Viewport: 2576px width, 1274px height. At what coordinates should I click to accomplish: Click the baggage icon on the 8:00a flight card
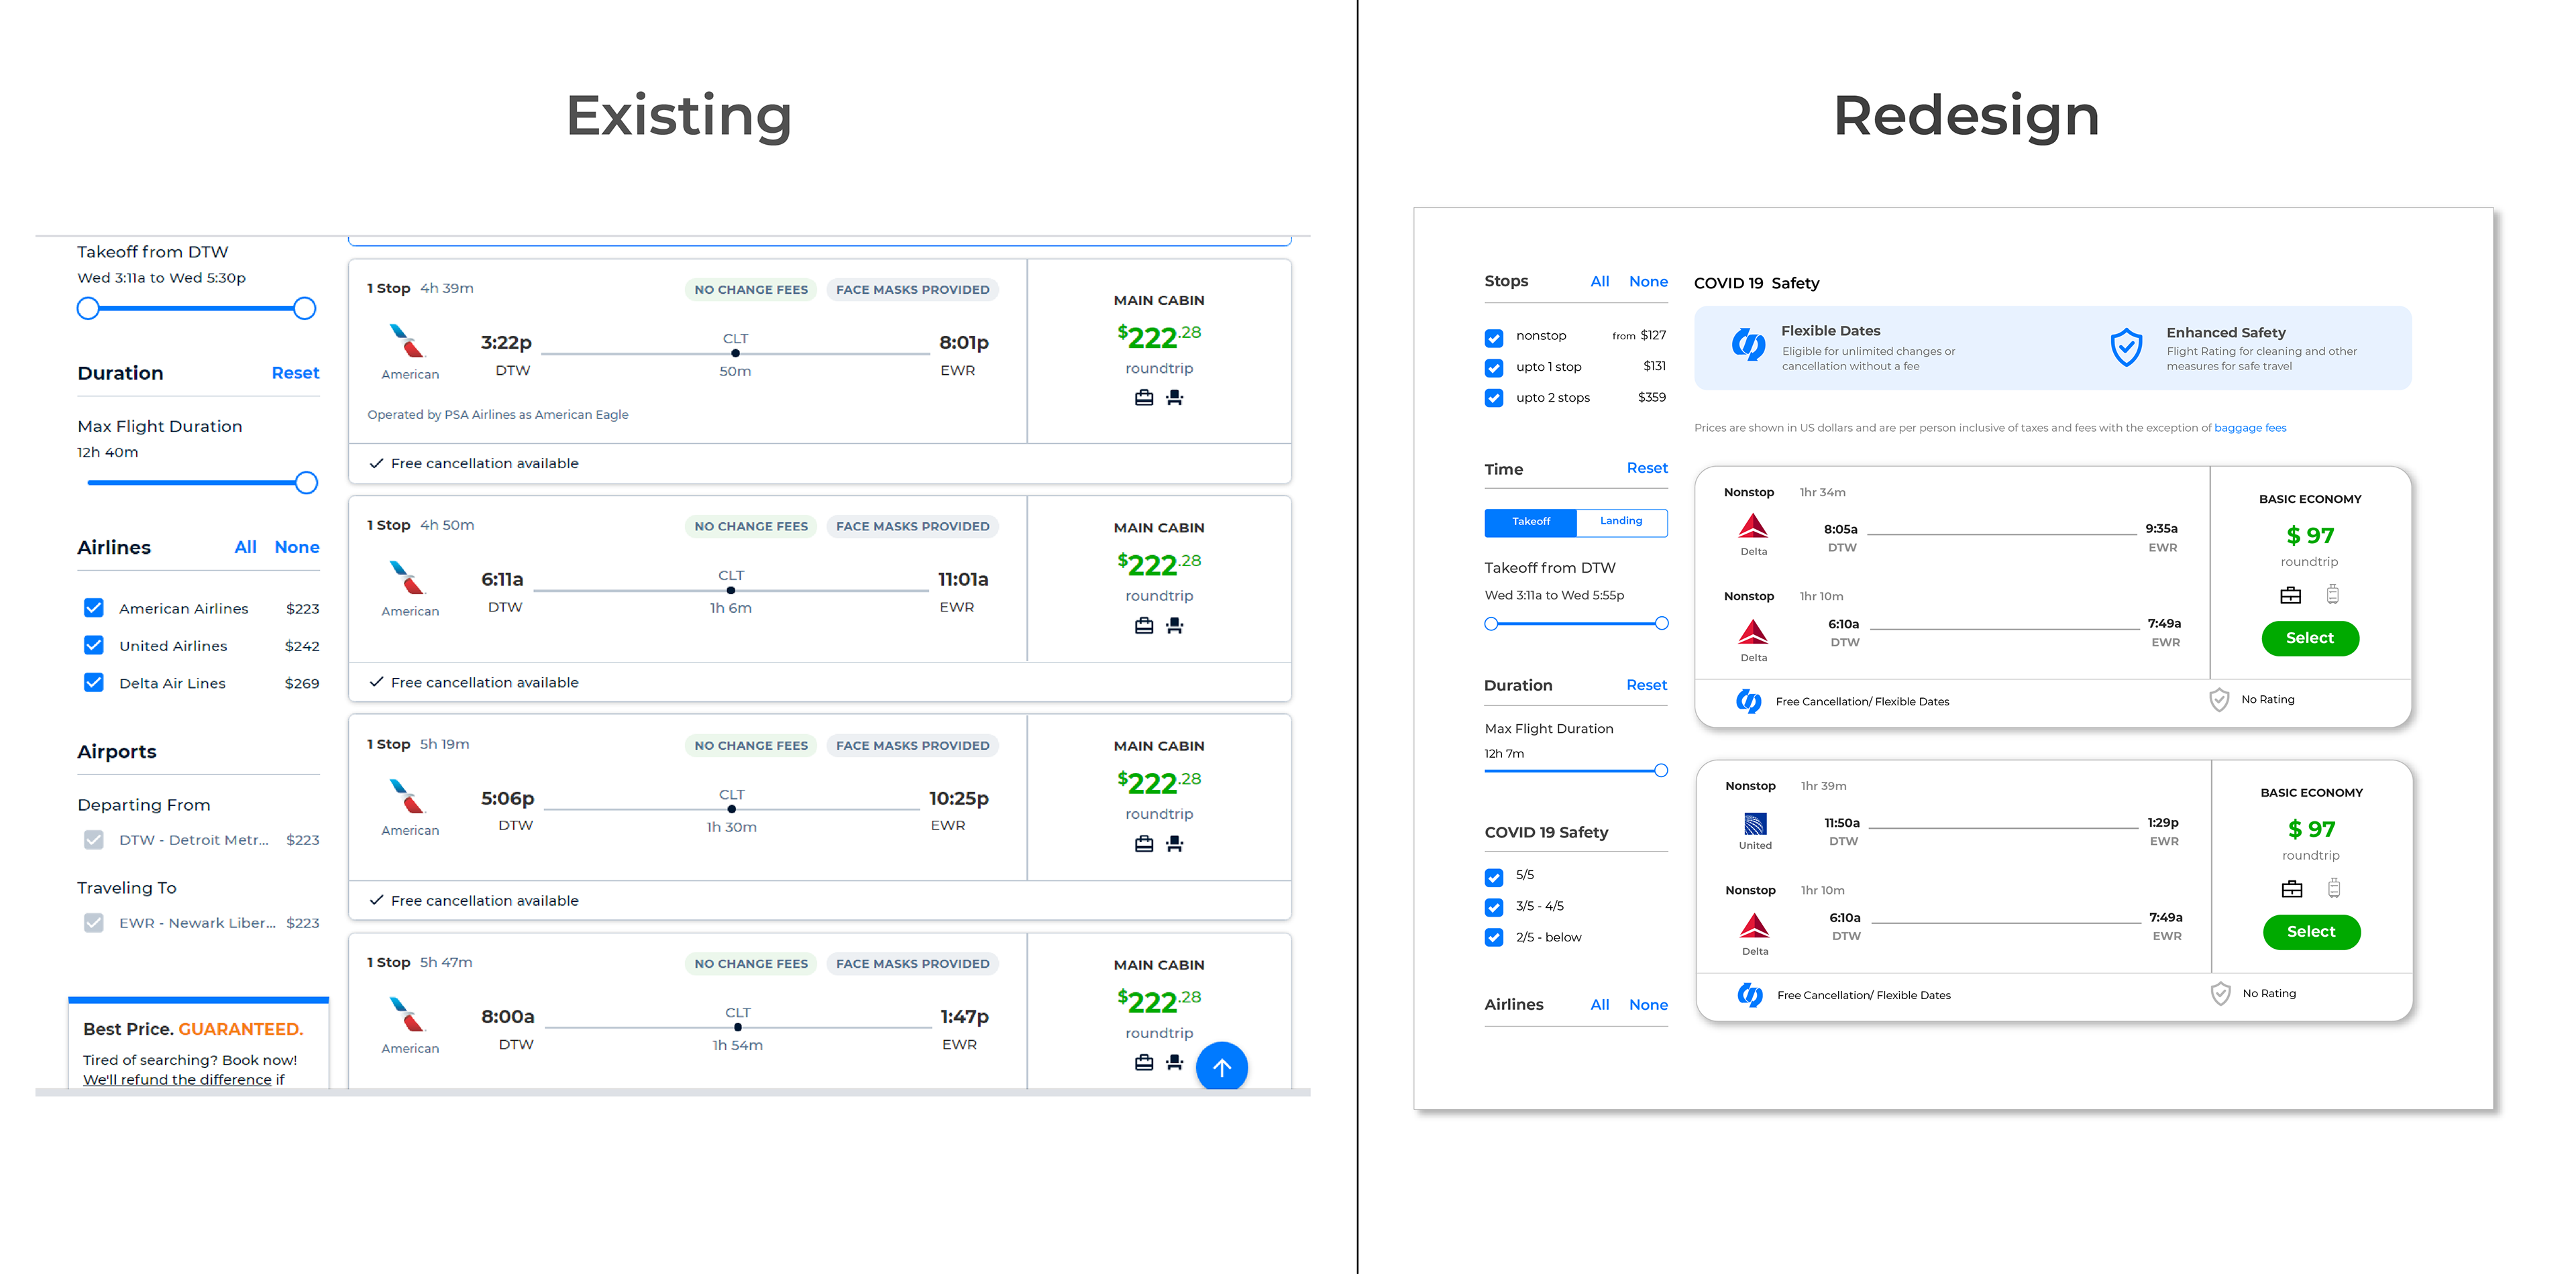[1144, 1062]
